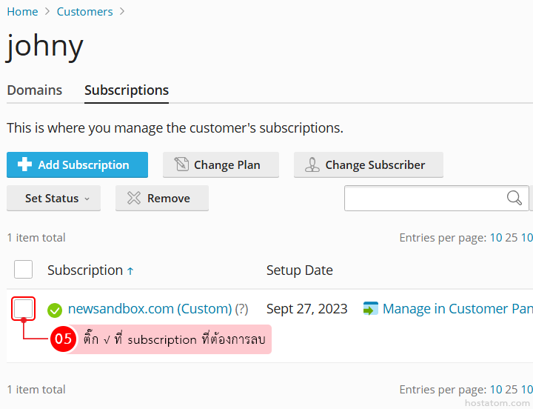Open the Customers breadcrumb link
Screen dimensions: 533x409
84,12
